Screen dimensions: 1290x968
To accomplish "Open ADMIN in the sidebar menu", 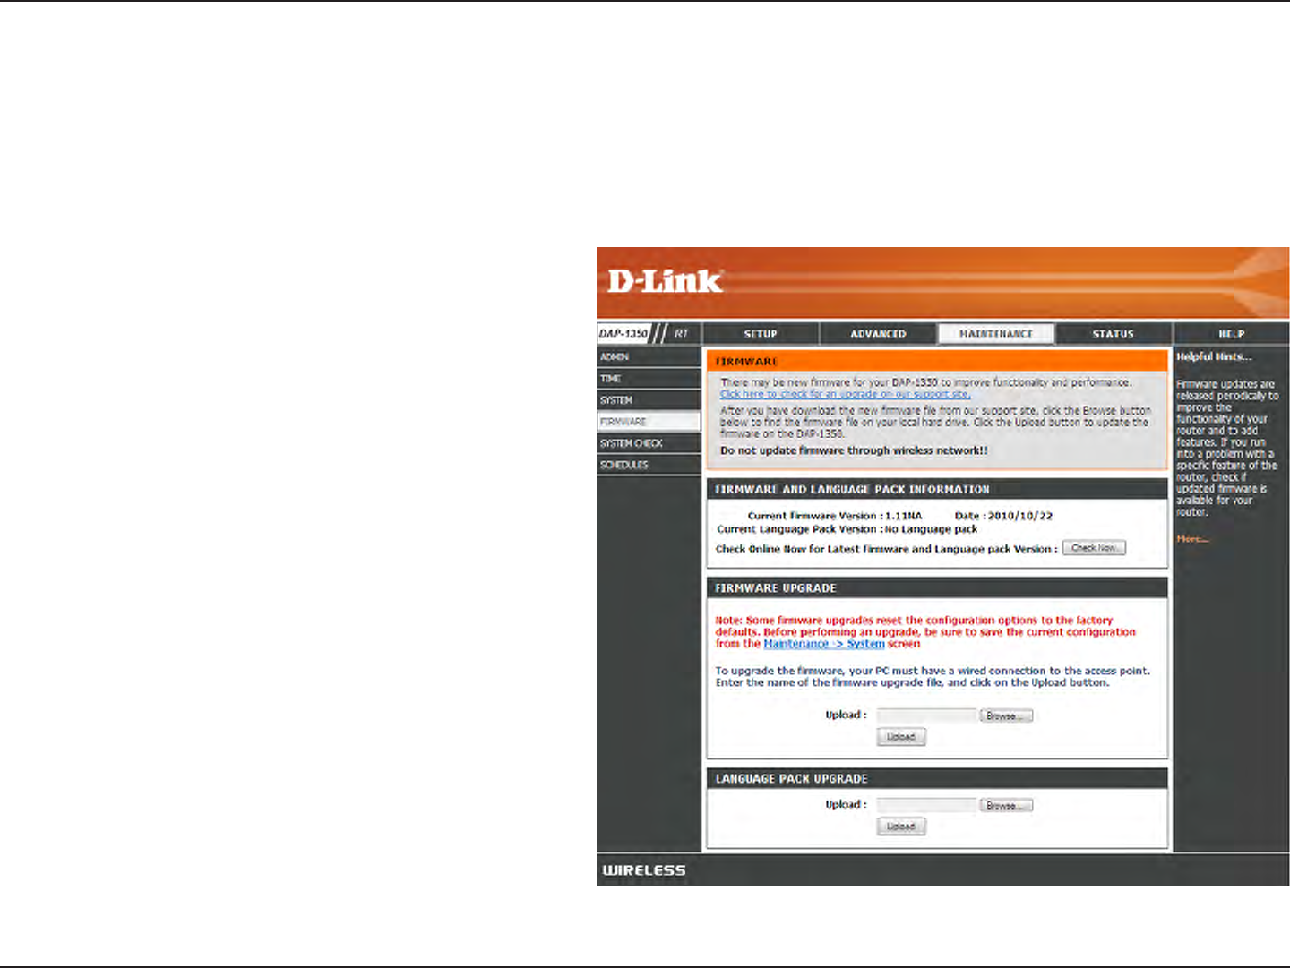I will point(649,357).
